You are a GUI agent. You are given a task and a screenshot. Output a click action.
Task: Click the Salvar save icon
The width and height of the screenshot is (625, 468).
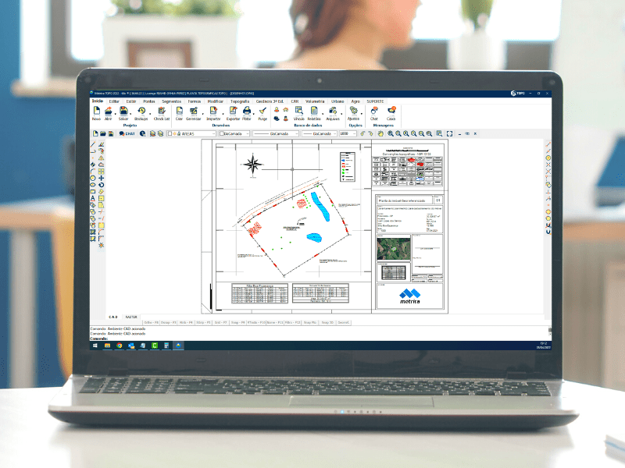(x=123, y=112)
